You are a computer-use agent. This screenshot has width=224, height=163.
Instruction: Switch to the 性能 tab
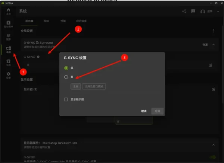(63, 21)
